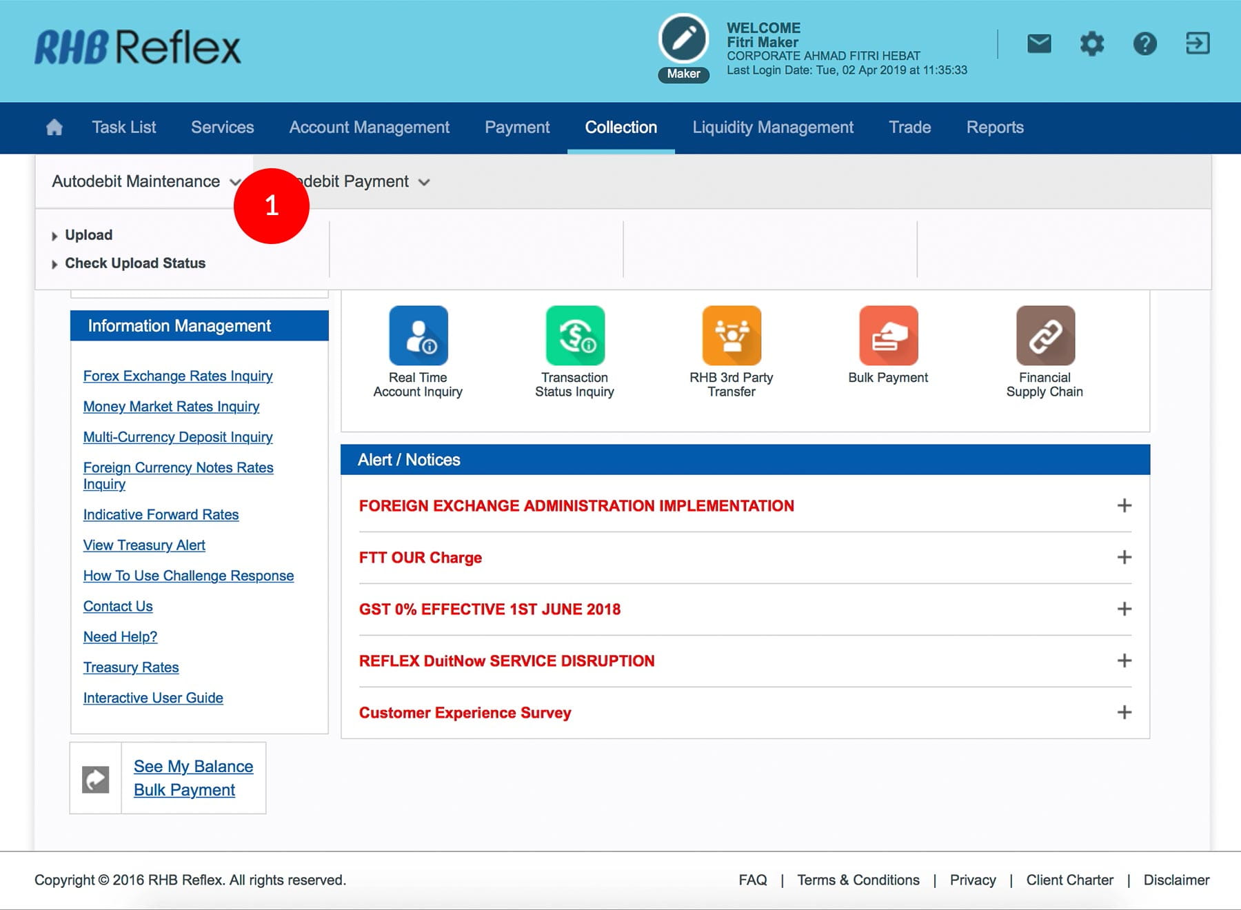Launch RHB 3rd Party Transfer icon
This screenshot has height=910, width=1241.
coord(732,336)
